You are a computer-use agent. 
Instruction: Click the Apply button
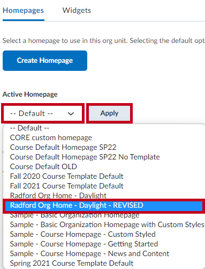click(x=109, y=113)
